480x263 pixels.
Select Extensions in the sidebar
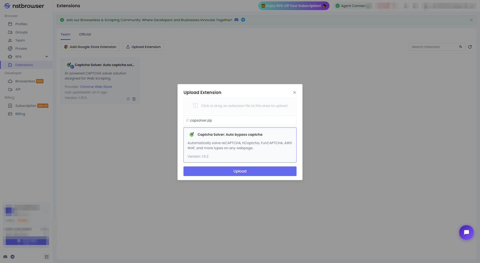(24, 65)
